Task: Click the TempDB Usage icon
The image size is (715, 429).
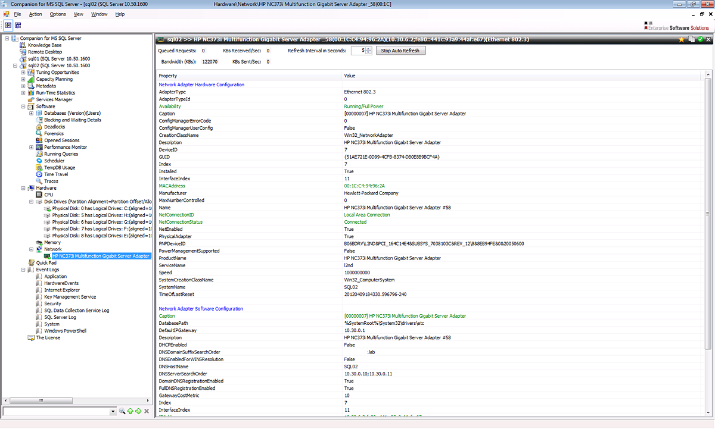Action: pos(39,168)
